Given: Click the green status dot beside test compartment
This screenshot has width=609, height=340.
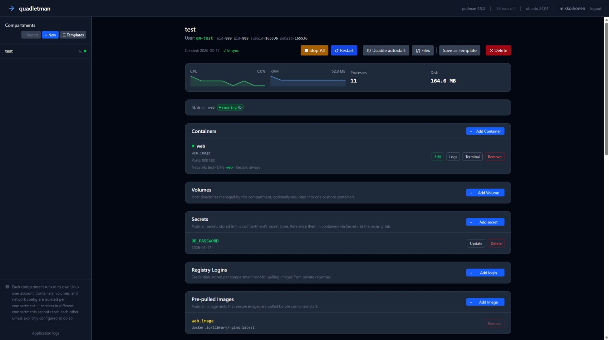Looking at the screenshot, I should tap(84, 51).
